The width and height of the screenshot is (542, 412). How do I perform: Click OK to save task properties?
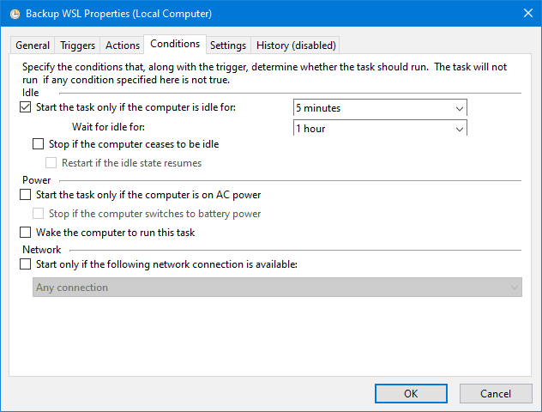coord(411,393)
